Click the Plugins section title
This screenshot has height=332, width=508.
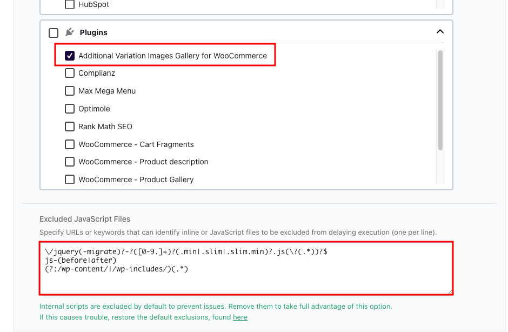[x=93, y=32]
